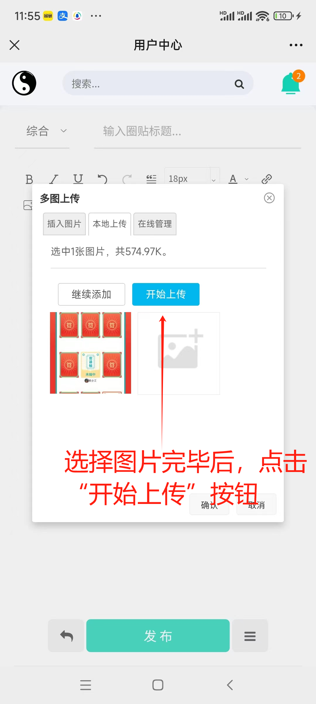Undo the last editor action
316x704 pixels.
coord(102,179)
